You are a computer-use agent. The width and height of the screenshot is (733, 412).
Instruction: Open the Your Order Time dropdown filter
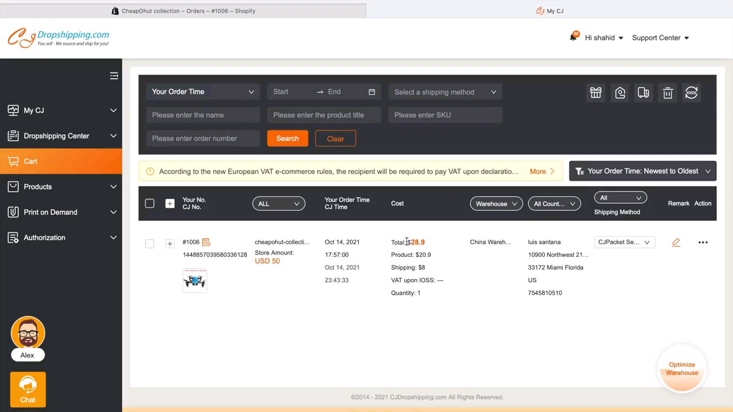point(203,92)
